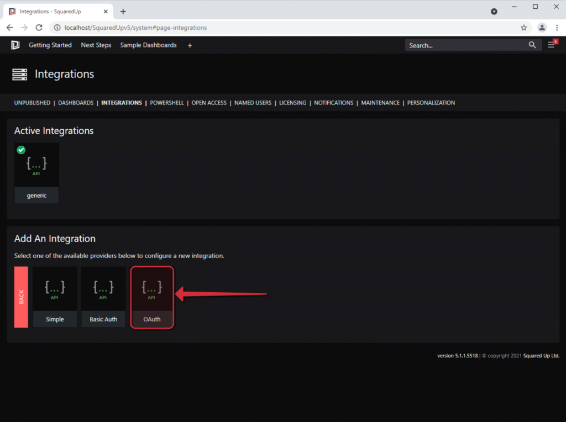Open the LICENSING section
566x422 pixels.
[x=292, y=103]
